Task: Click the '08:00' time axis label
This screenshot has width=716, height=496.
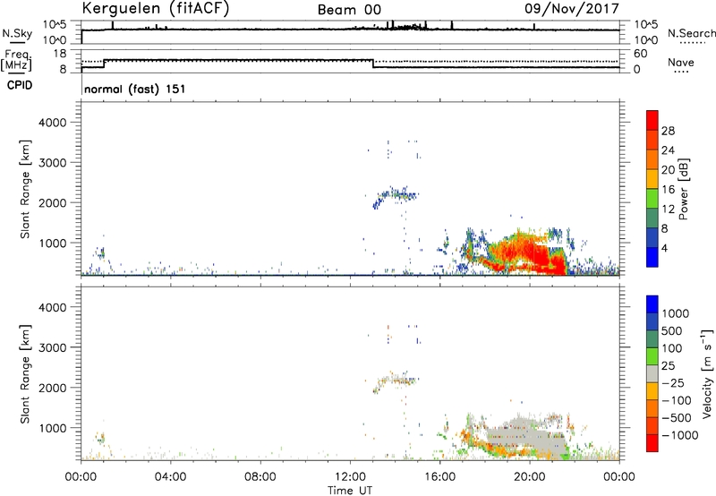Action: click(260, 477)
